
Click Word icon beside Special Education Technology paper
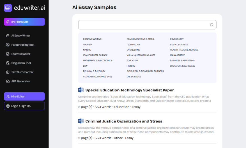tap(81, 90)
